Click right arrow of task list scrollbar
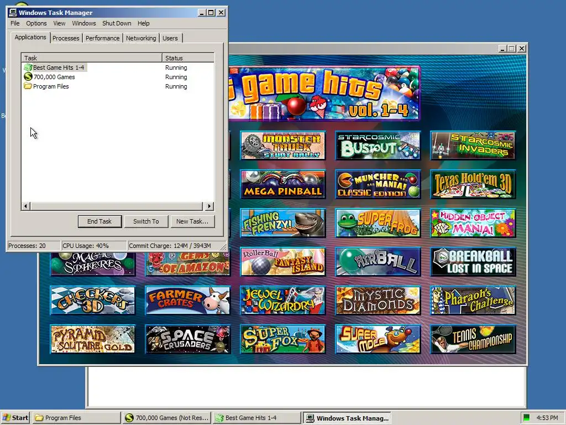 tap(209, 206)
